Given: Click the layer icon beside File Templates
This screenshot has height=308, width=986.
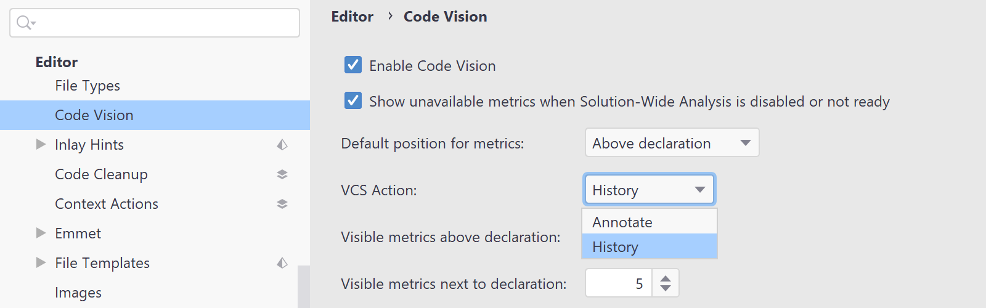Looking at the screenshot, I should (282, 263).
